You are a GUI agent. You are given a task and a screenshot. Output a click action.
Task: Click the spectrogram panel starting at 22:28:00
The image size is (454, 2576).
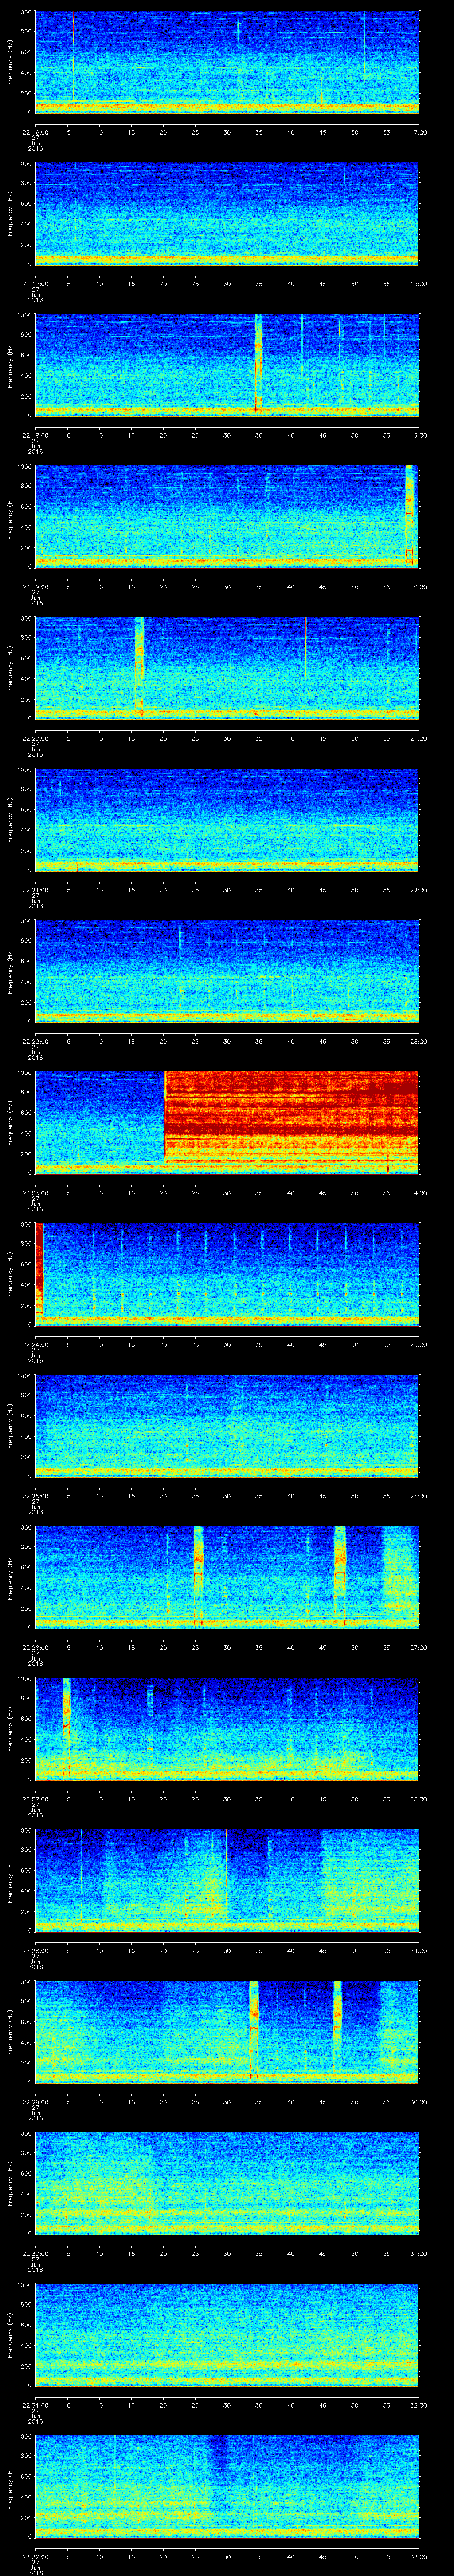227,1879
